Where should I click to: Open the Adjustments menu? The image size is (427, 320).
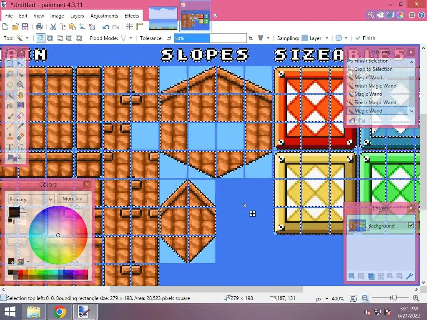104,16
